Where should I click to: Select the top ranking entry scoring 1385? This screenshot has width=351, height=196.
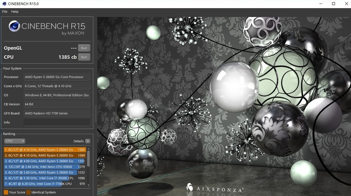[x=45, y=150]
